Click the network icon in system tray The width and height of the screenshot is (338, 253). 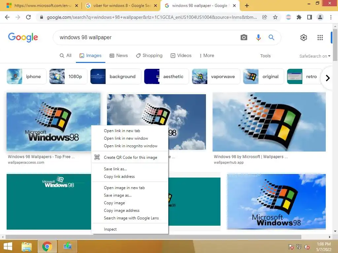click(x=299, y=247)
